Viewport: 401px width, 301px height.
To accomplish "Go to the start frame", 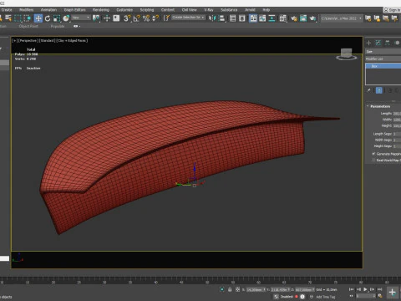I will (352, 289).
